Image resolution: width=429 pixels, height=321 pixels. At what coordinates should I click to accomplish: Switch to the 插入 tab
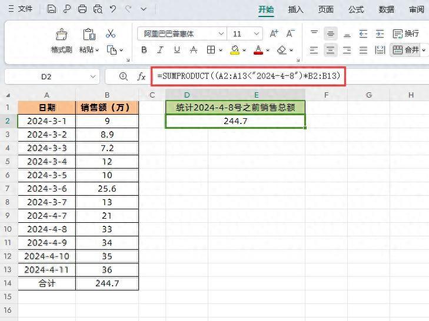coord(296,9)
